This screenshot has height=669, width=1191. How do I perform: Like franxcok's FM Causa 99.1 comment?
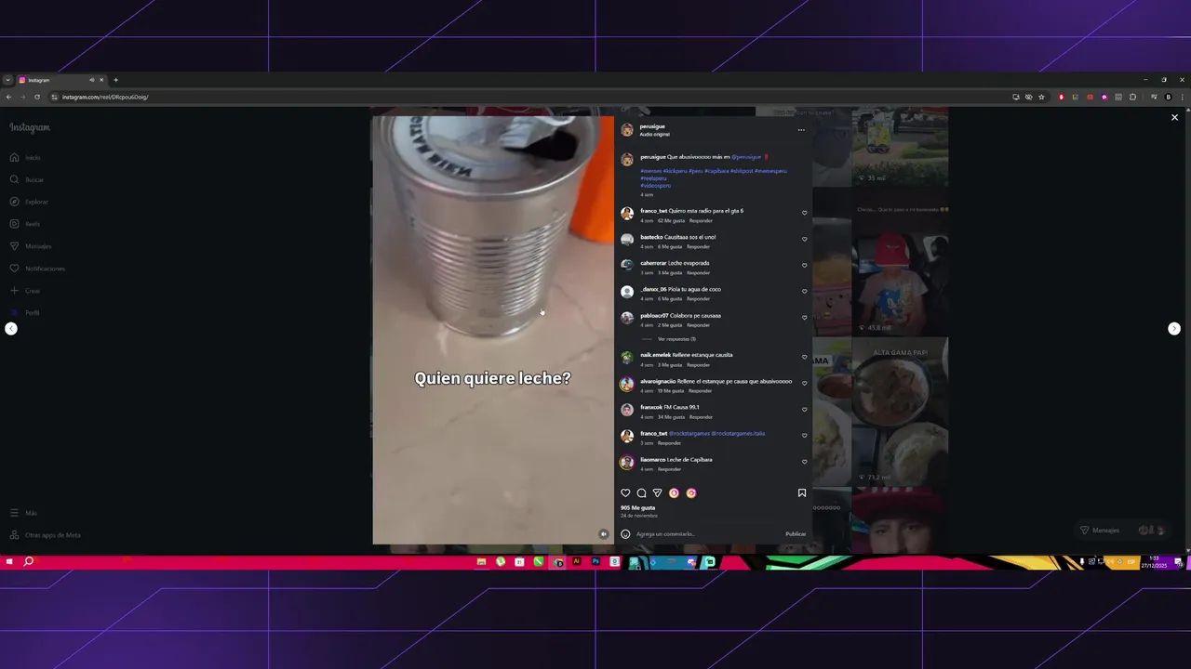point(805,409)
